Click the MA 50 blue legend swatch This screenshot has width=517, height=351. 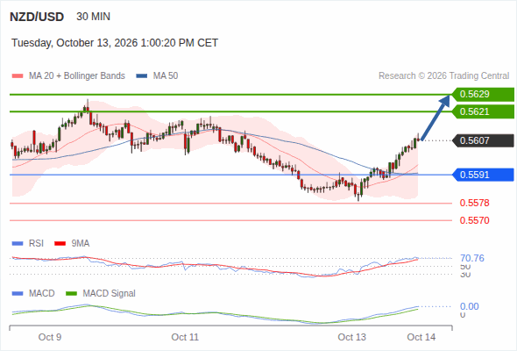point(142,76)
